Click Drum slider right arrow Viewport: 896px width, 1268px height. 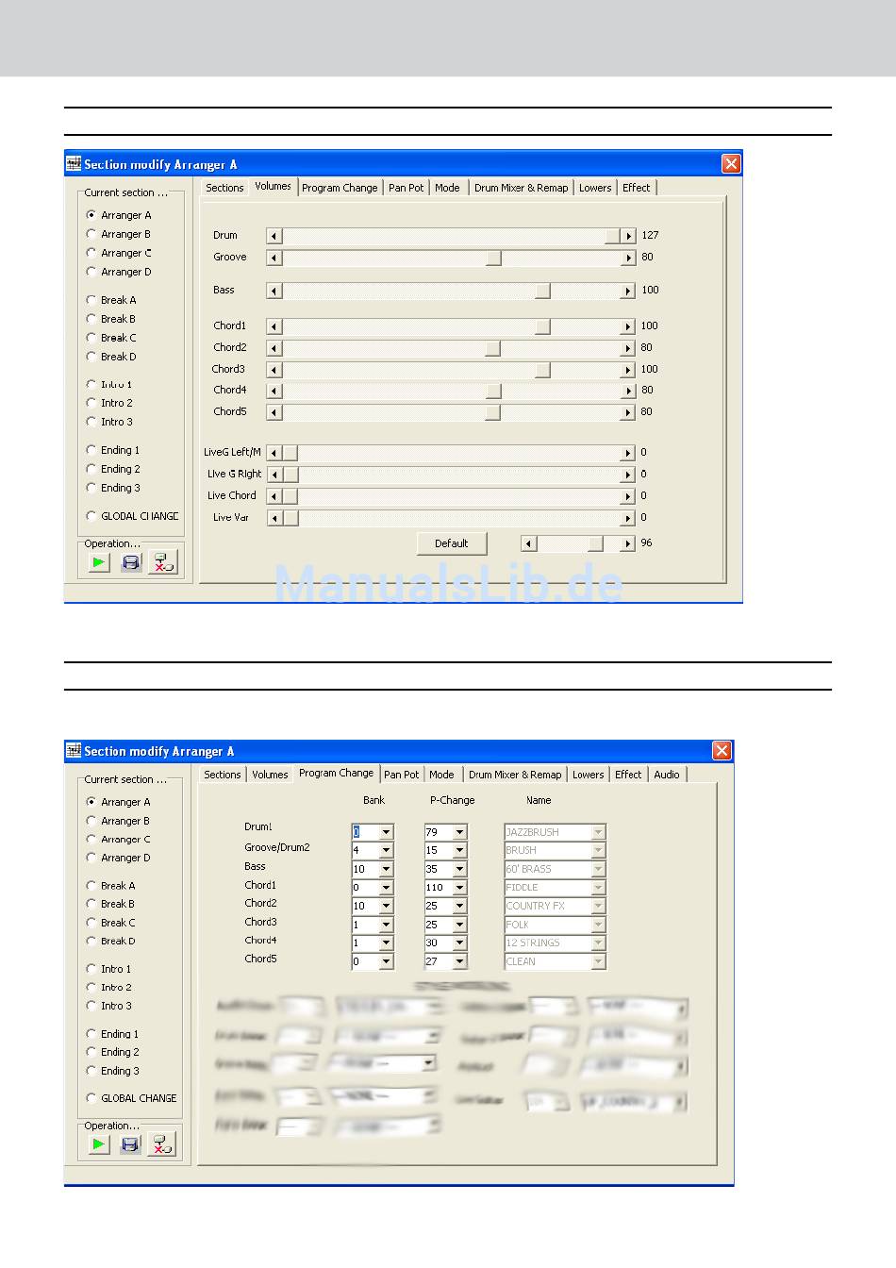tap(628, 236)
